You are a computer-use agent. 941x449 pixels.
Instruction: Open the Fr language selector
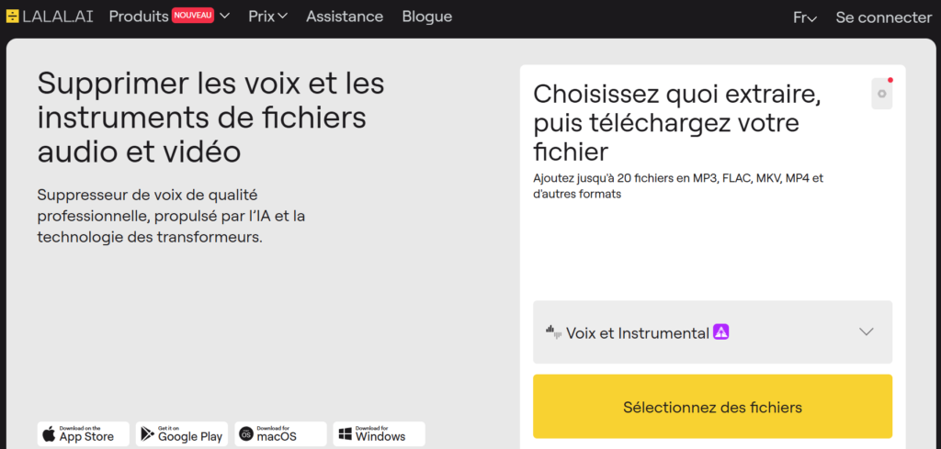(x=805, y=18)
